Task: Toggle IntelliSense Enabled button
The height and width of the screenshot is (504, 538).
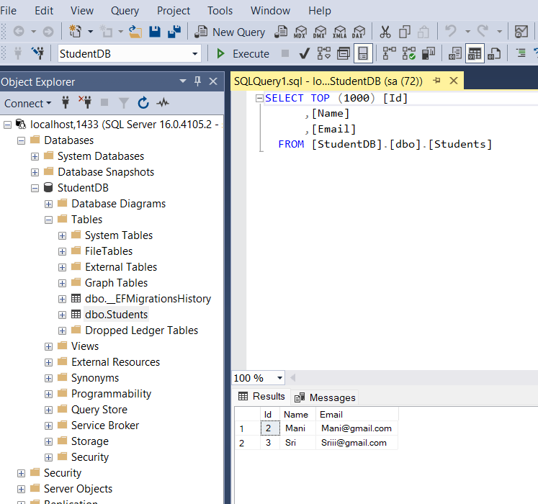Action: [x=363, y=53]
